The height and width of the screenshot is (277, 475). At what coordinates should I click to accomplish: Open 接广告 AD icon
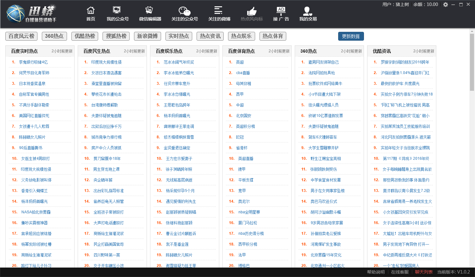point(281,11)
